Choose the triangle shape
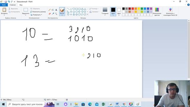 coord(85,9)
